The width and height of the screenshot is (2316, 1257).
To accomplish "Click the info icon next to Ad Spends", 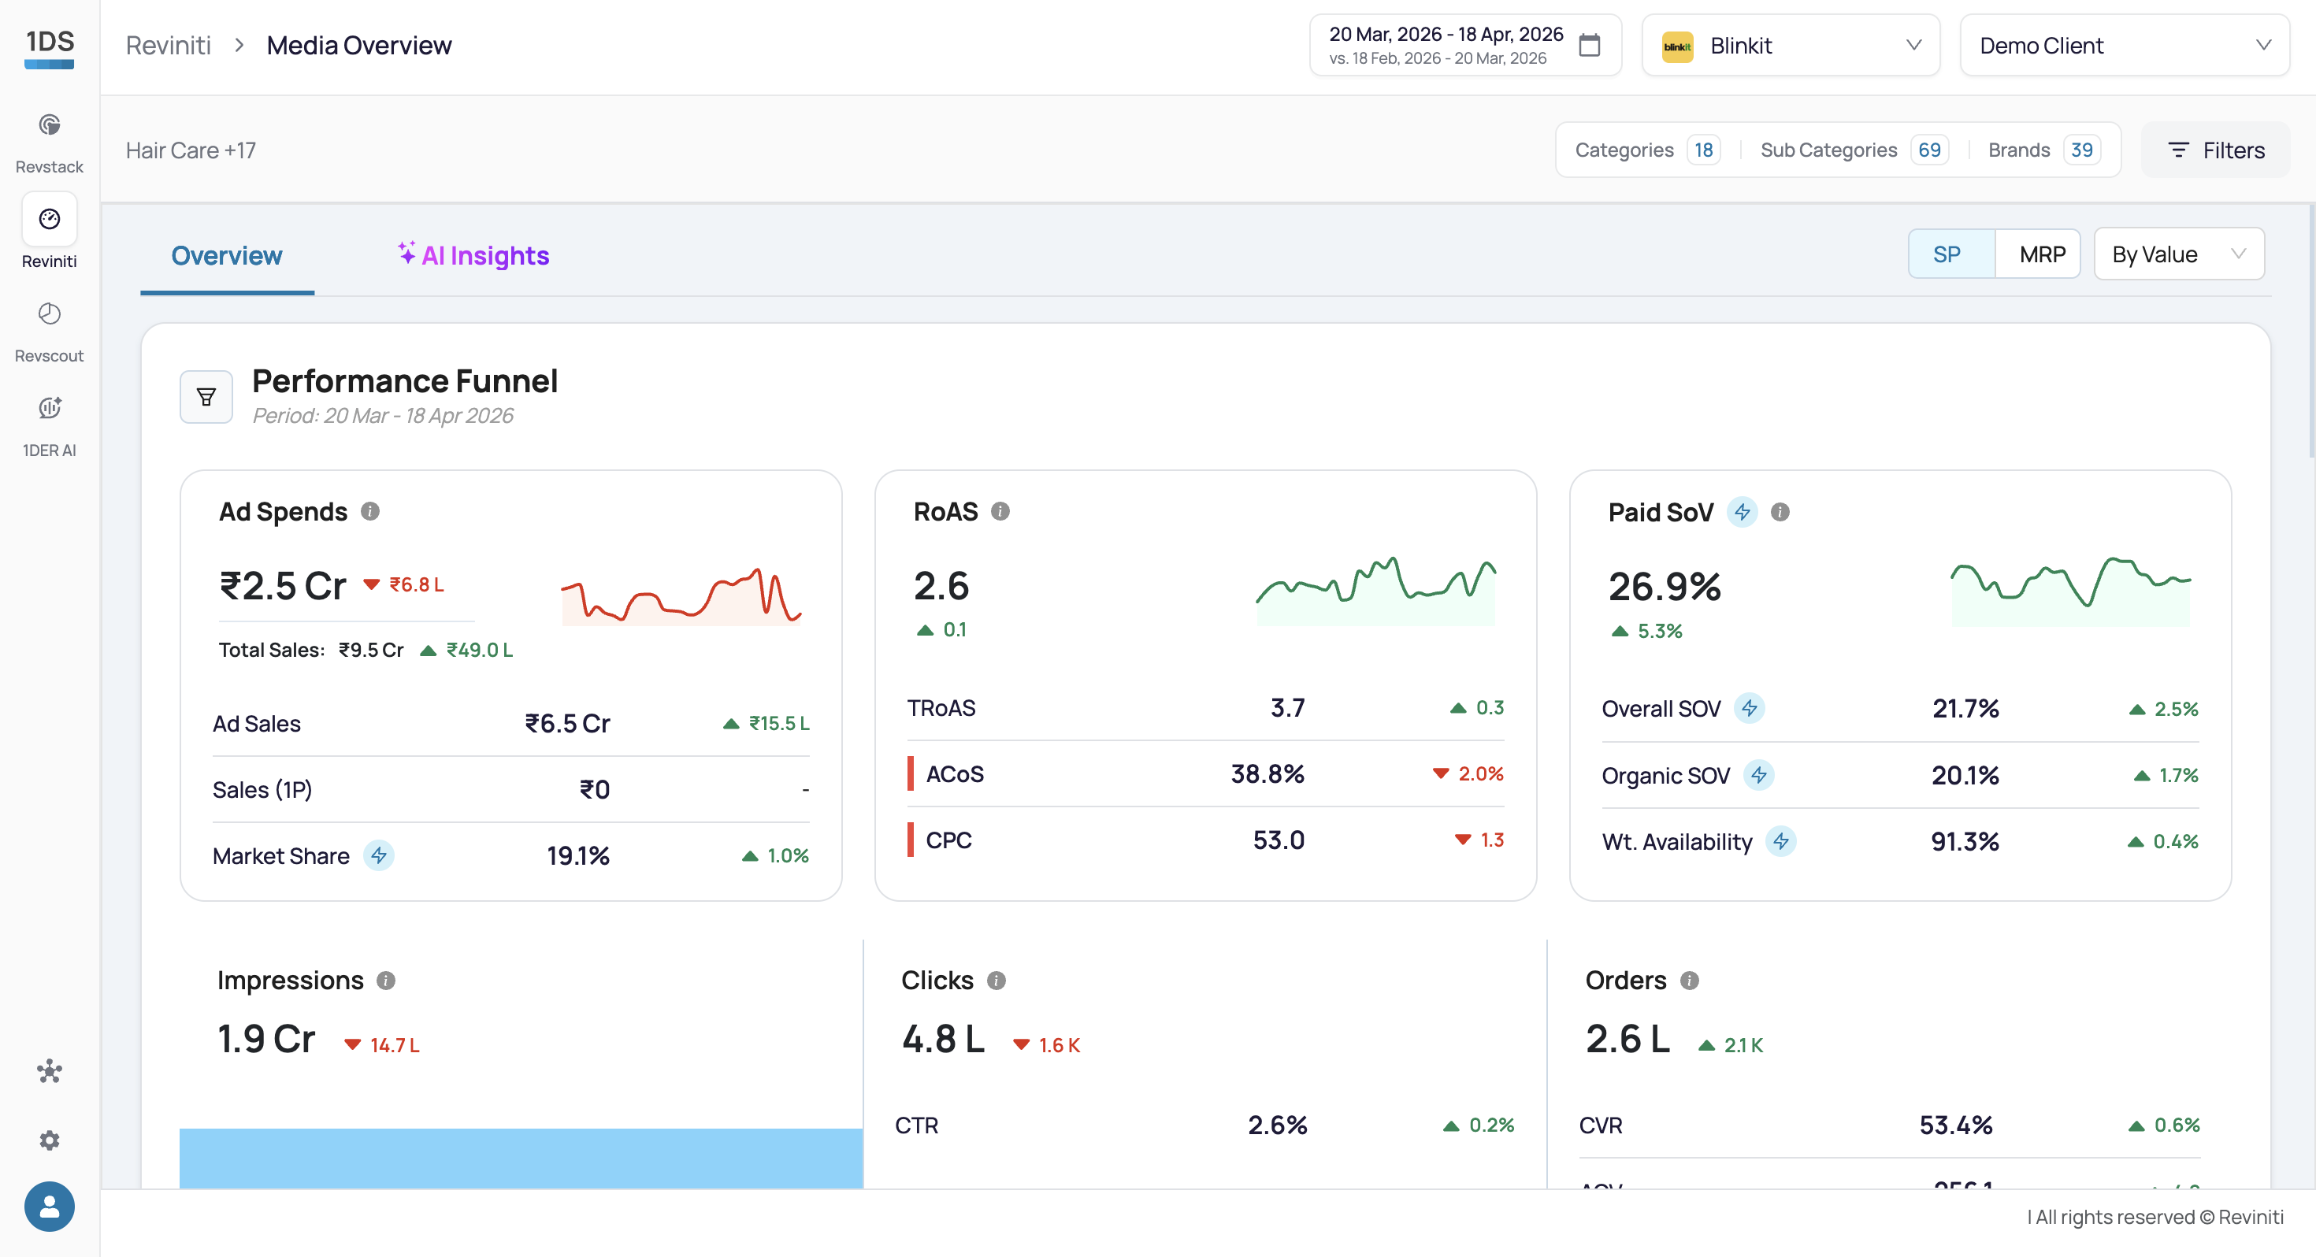I will click(370, 512).
